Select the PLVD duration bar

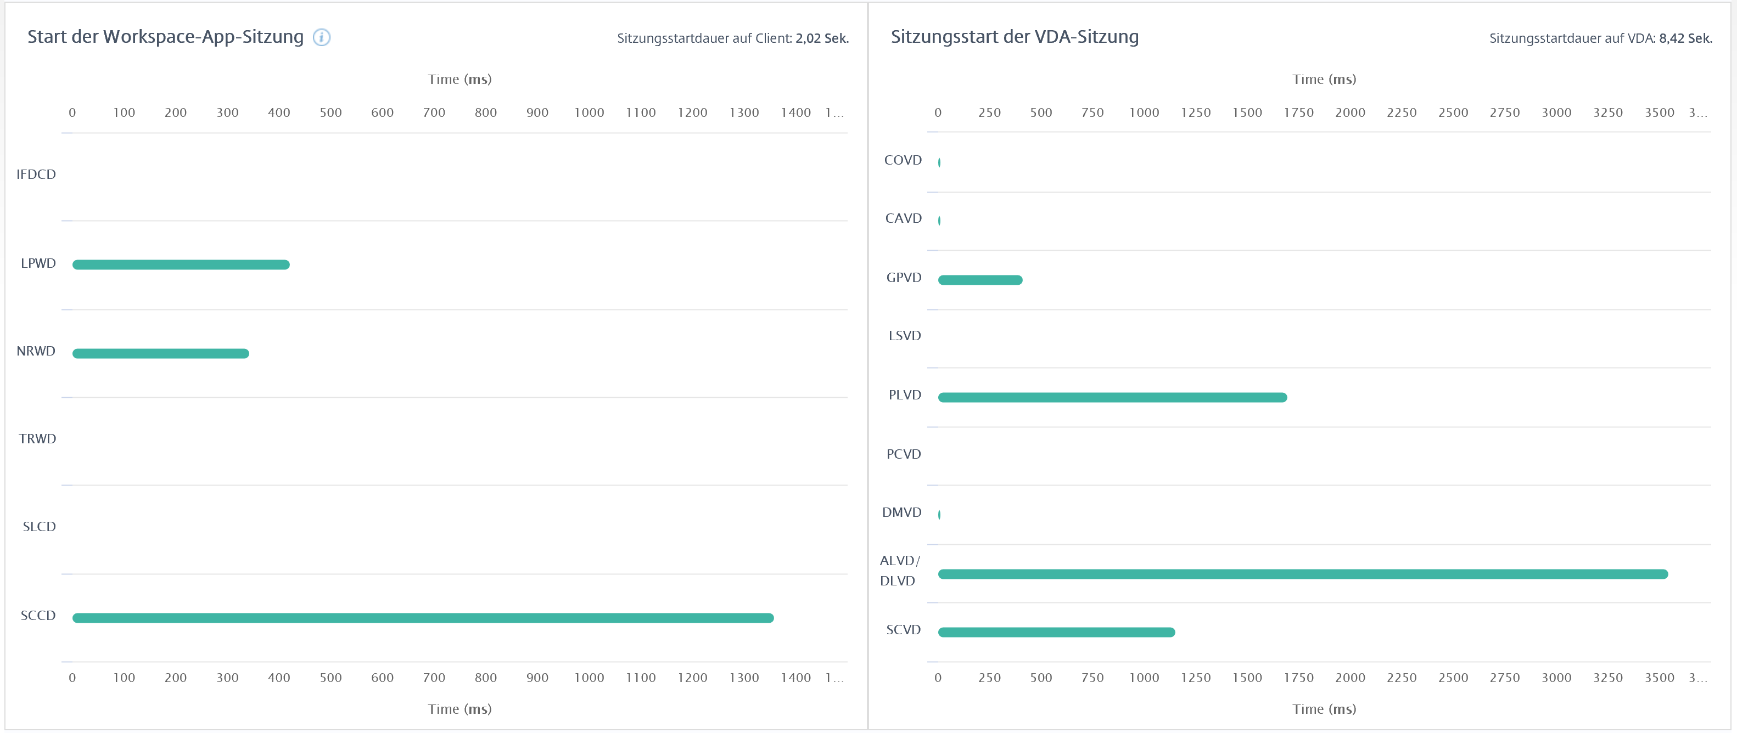pos(1112,397)
